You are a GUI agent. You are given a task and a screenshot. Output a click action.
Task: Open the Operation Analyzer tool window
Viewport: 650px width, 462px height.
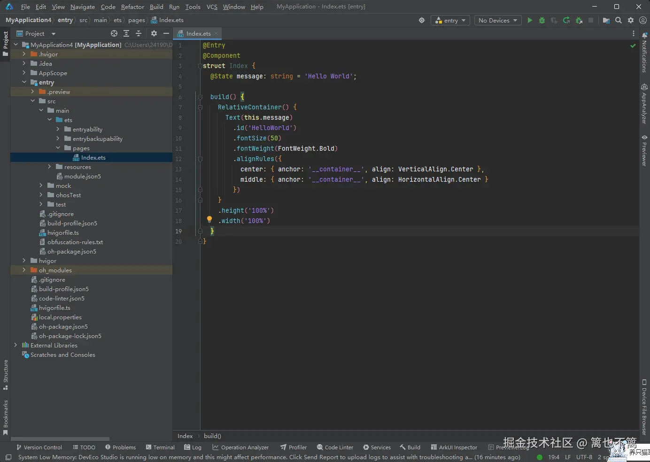240,447
